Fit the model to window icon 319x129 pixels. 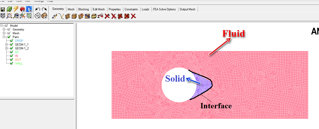(3, 16)
